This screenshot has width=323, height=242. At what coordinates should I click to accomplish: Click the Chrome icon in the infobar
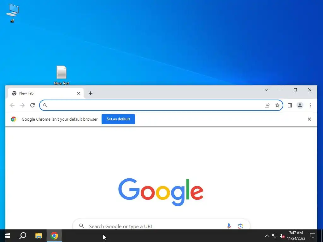coord(14,119)
